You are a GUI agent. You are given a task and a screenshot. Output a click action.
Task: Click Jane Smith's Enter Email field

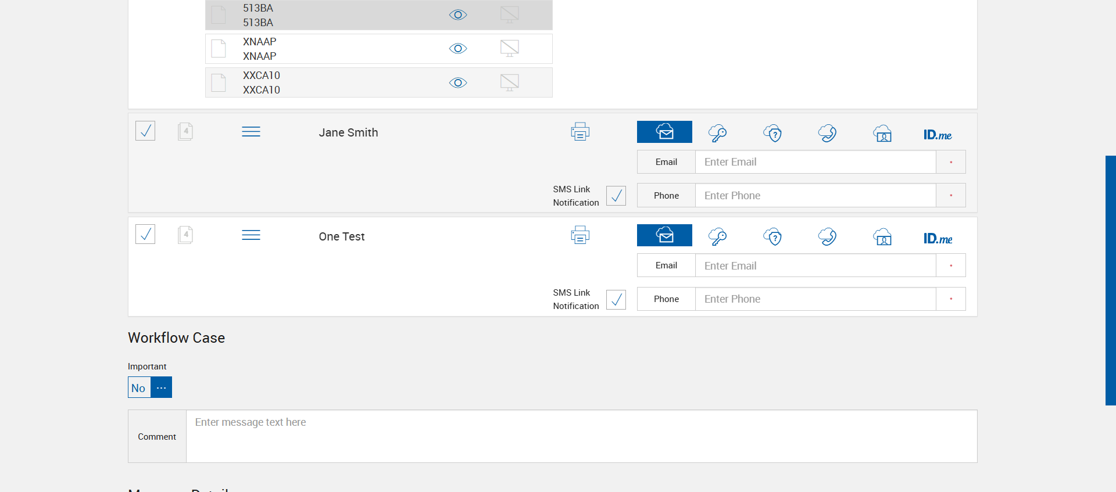click(815, 162)
